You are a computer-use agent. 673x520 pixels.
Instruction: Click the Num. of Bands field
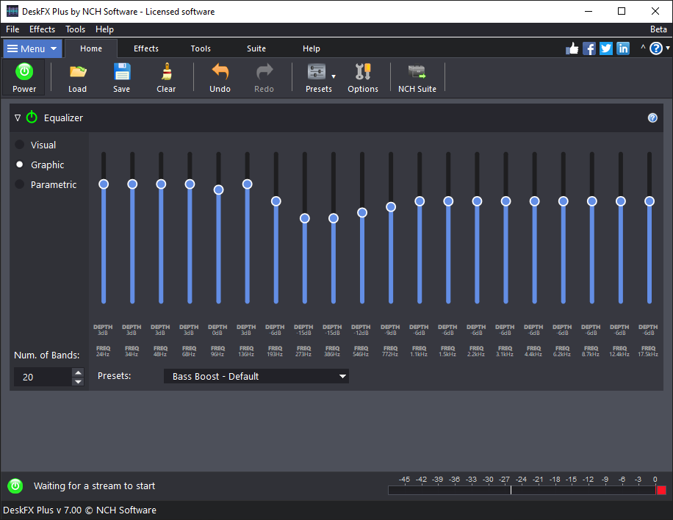coord(43,377)
